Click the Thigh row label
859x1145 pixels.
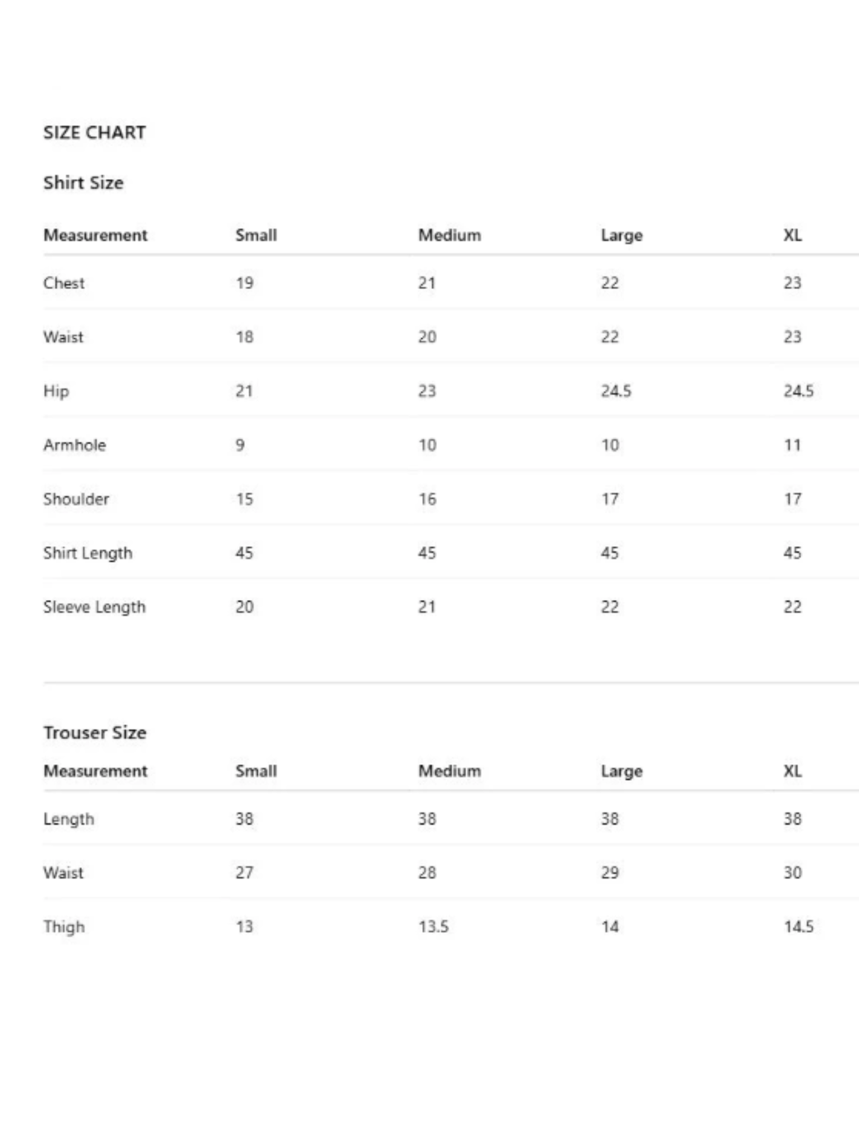point(64,927)
